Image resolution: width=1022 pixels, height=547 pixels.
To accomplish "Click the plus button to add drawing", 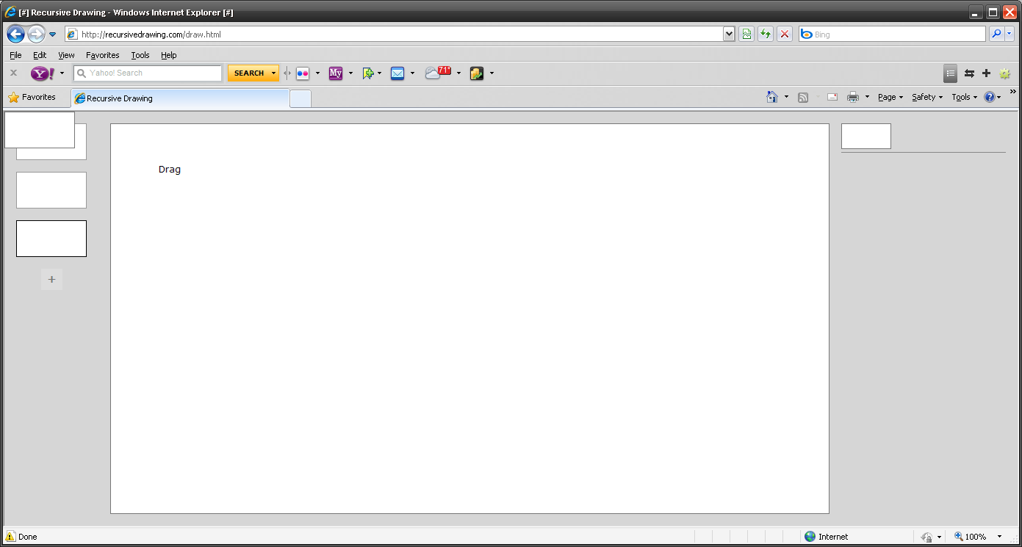I will pos(51,279).
